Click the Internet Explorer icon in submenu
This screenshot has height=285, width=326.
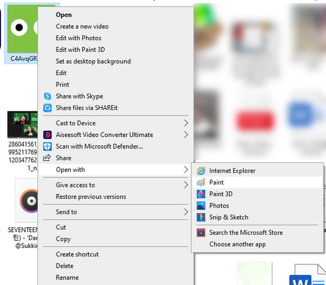pyautogui.click(x=201, y=171)
